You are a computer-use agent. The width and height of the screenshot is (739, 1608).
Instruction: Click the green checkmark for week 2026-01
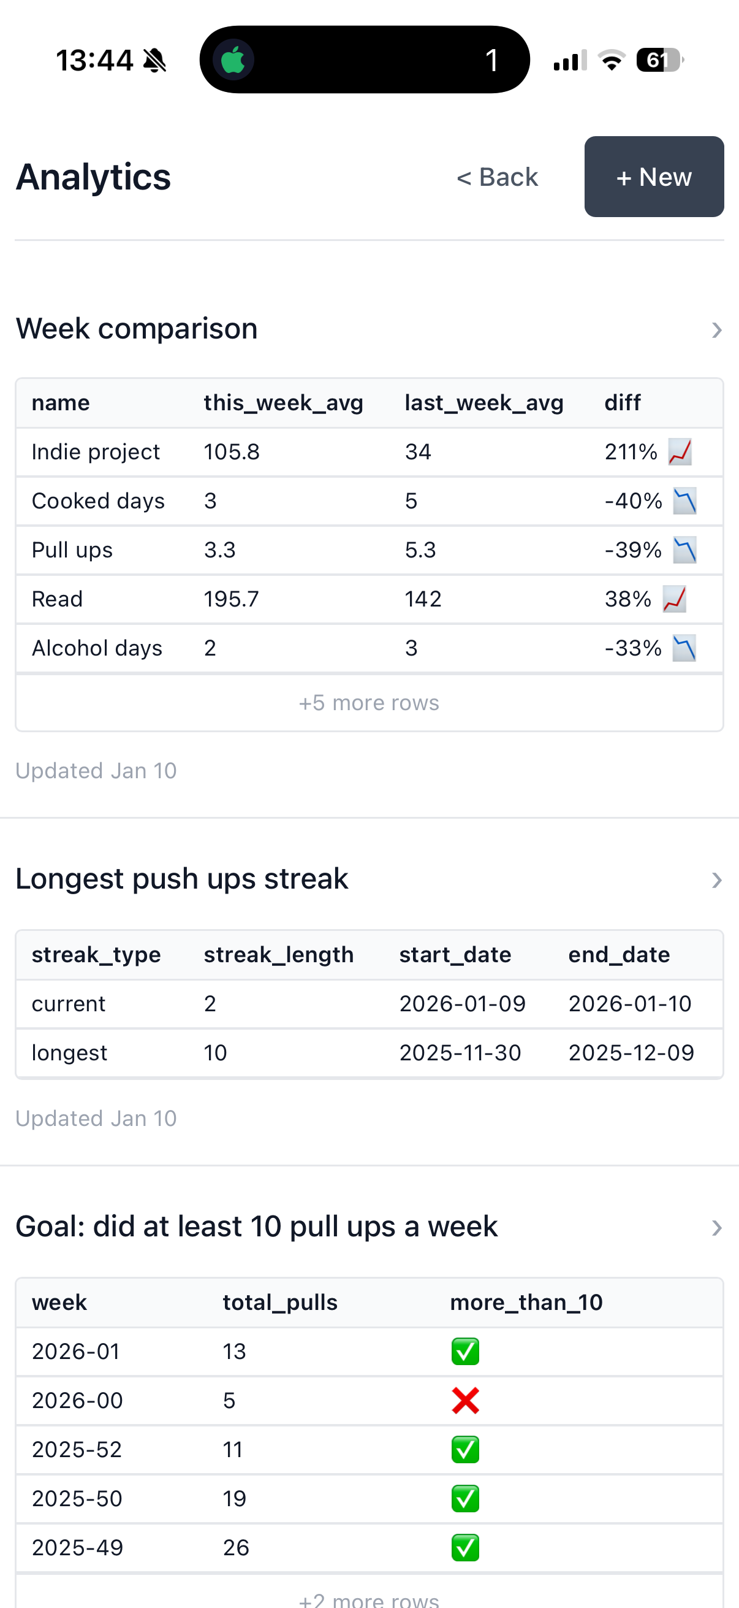pyautogui.click(x=465, y=1352)
